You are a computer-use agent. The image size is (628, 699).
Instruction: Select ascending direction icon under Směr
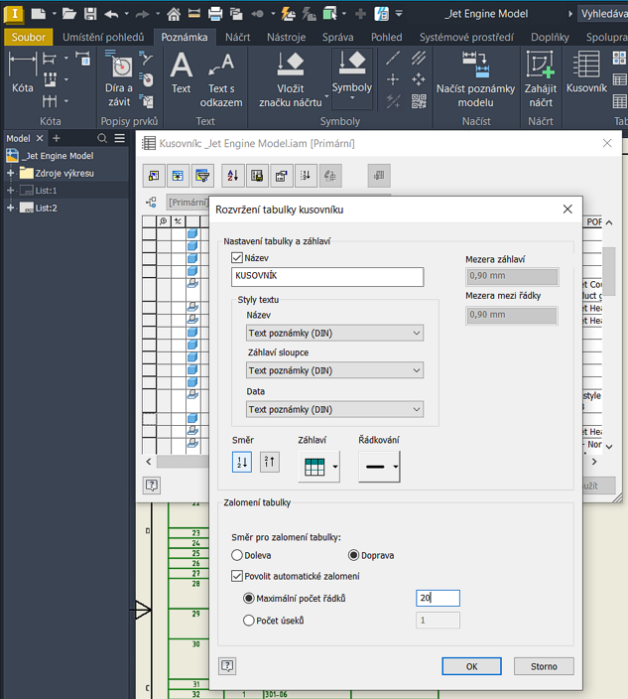[241, 462]
